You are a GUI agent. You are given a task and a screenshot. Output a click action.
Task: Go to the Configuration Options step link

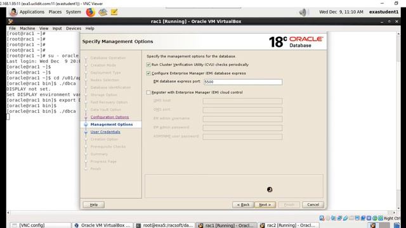click(110, 117)
